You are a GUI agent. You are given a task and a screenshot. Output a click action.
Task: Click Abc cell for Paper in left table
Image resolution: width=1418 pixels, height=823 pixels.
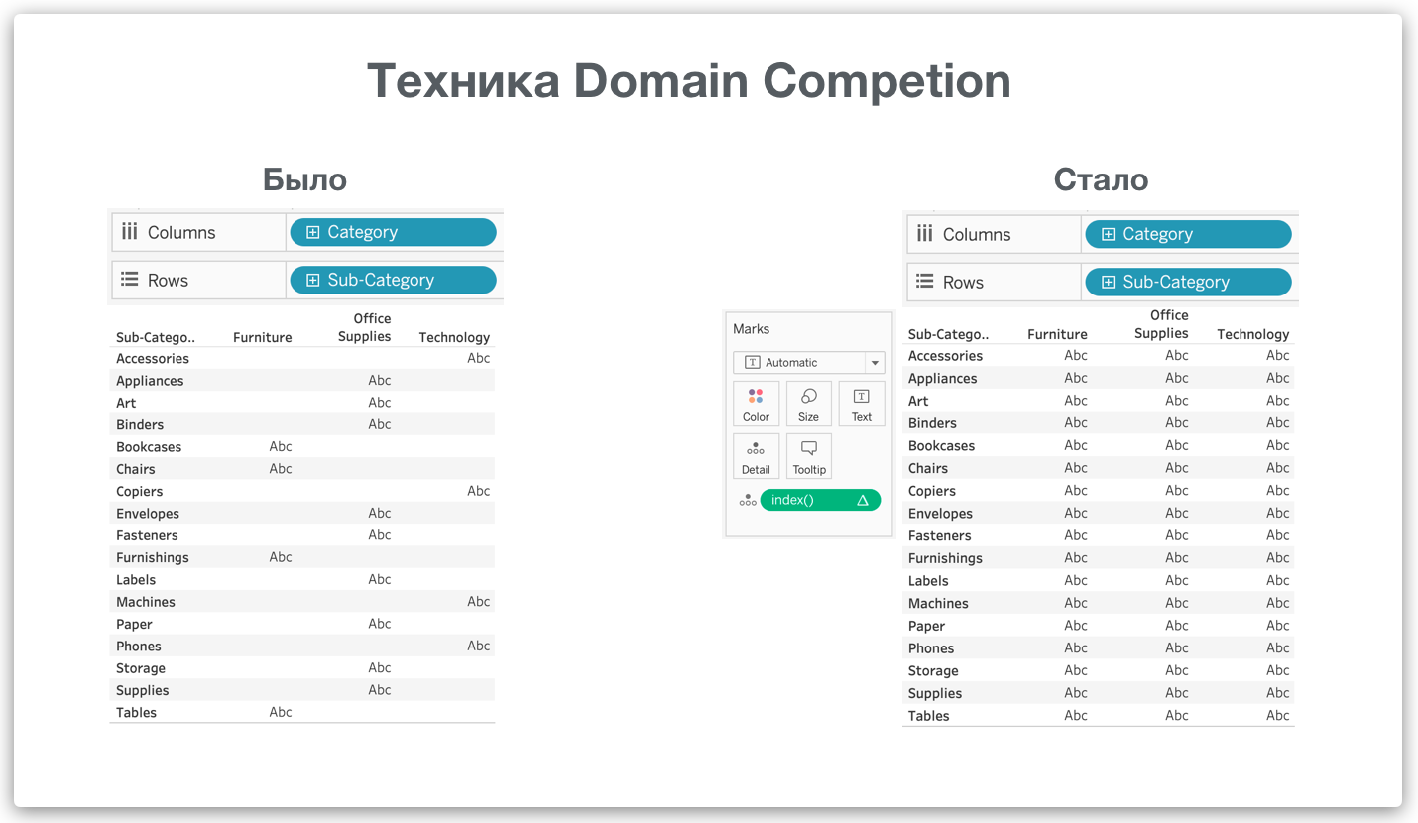(x=380, y=623)
